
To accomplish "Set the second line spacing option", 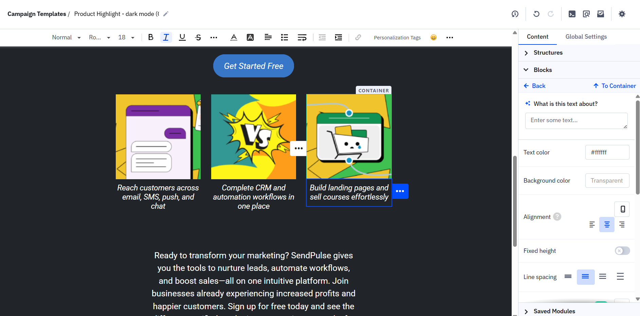I will click(x=586, y=277).
